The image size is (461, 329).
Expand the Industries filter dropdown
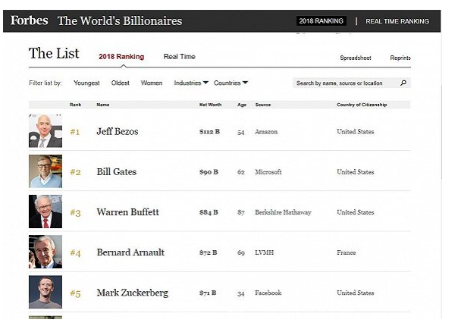191,83
